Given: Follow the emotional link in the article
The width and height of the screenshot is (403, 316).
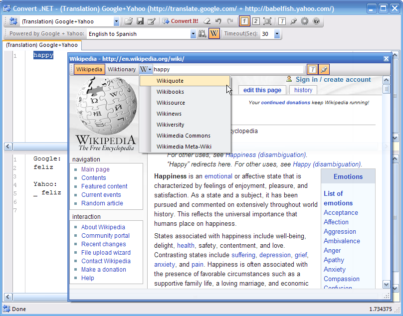Looking at the screenshot, I should pos(218,176).
